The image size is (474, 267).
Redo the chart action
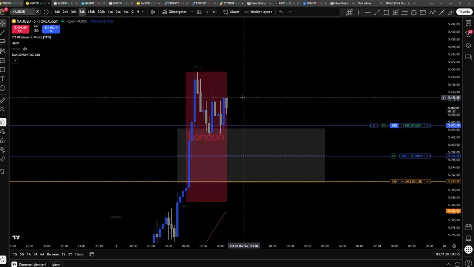pyautogui.click(x=290, y=12)
